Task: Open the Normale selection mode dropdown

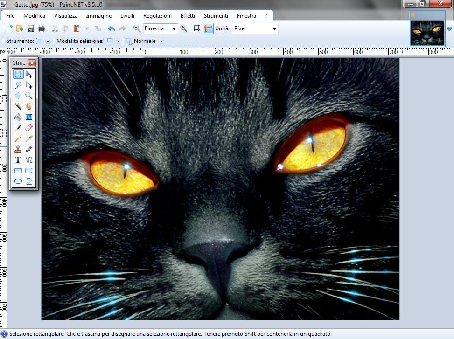Action: [161, 41]
